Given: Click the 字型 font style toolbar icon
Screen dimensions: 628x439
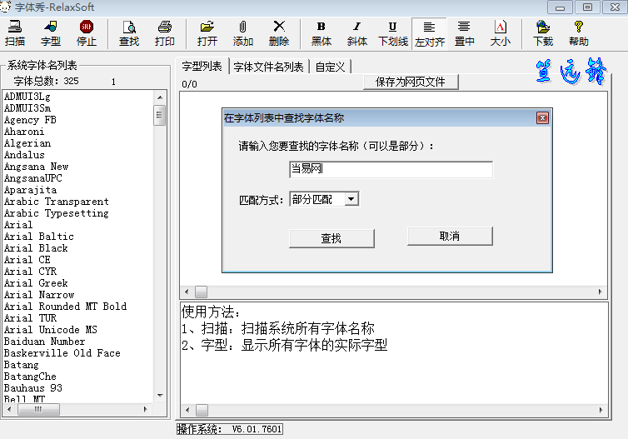Looking at the screenshot, I should [x=51, y=33].
